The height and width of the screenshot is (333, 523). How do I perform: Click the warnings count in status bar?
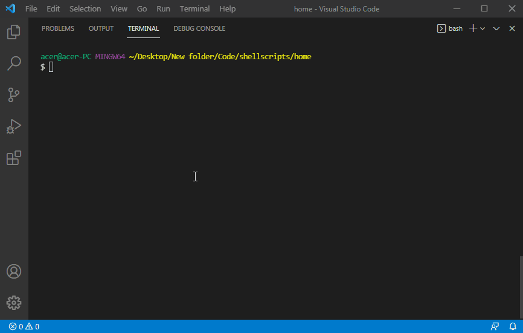point(33,326)
